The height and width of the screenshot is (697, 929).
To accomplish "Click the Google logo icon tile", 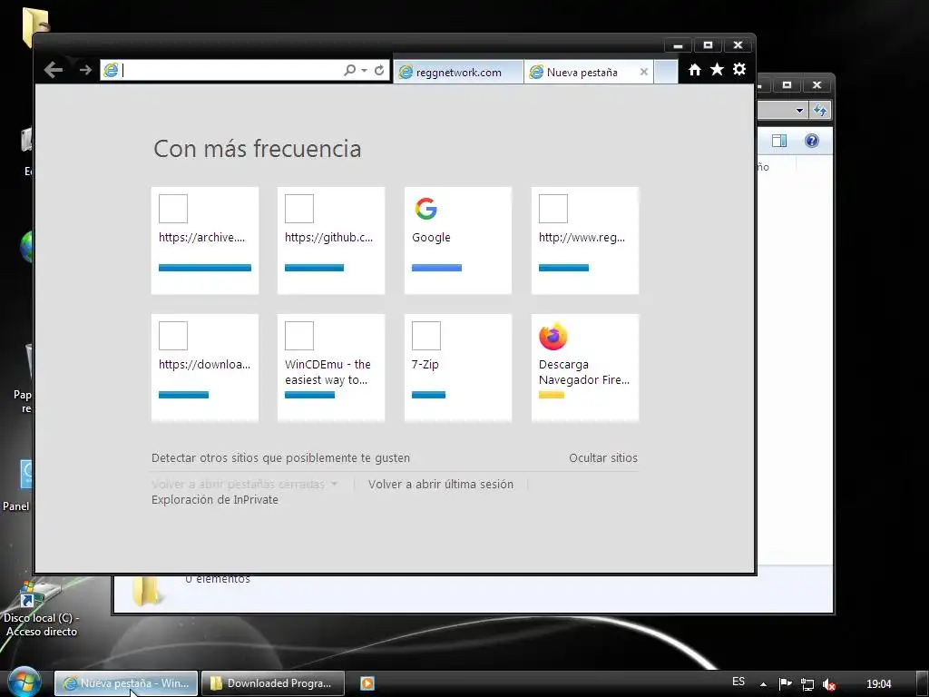I will [426, 209].
